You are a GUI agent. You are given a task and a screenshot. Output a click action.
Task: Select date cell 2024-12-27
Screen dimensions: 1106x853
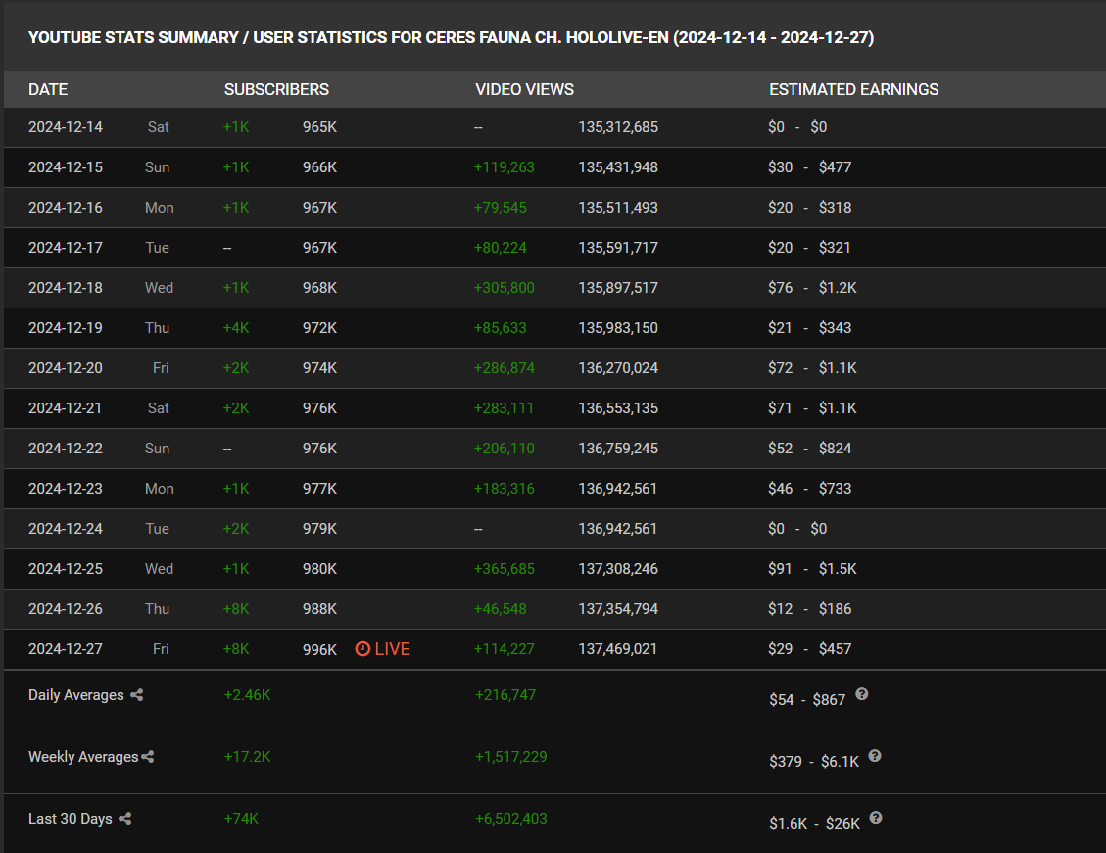coord(65,649)
